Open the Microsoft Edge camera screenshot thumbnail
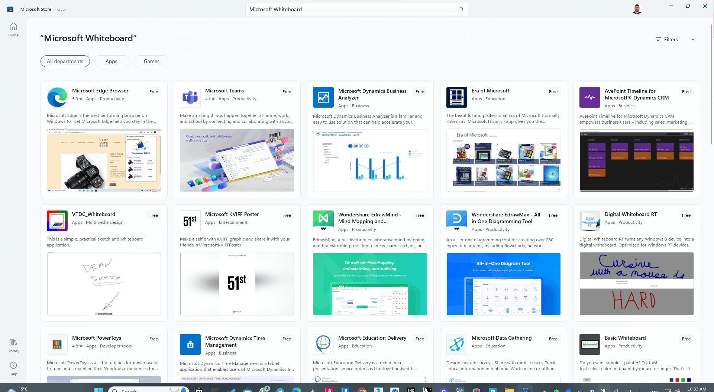Viewport: 714px width, 392px height. click(x=104, y=160)
